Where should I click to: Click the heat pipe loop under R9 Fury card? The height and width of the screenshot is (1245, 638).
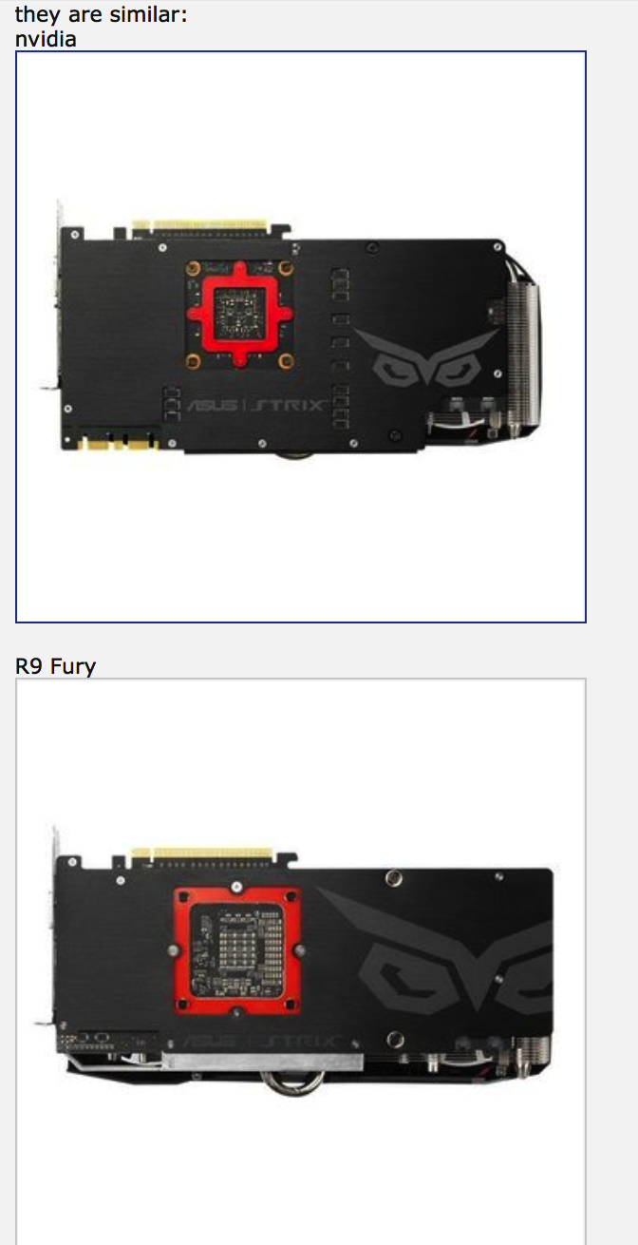[x=290, y=1083]
